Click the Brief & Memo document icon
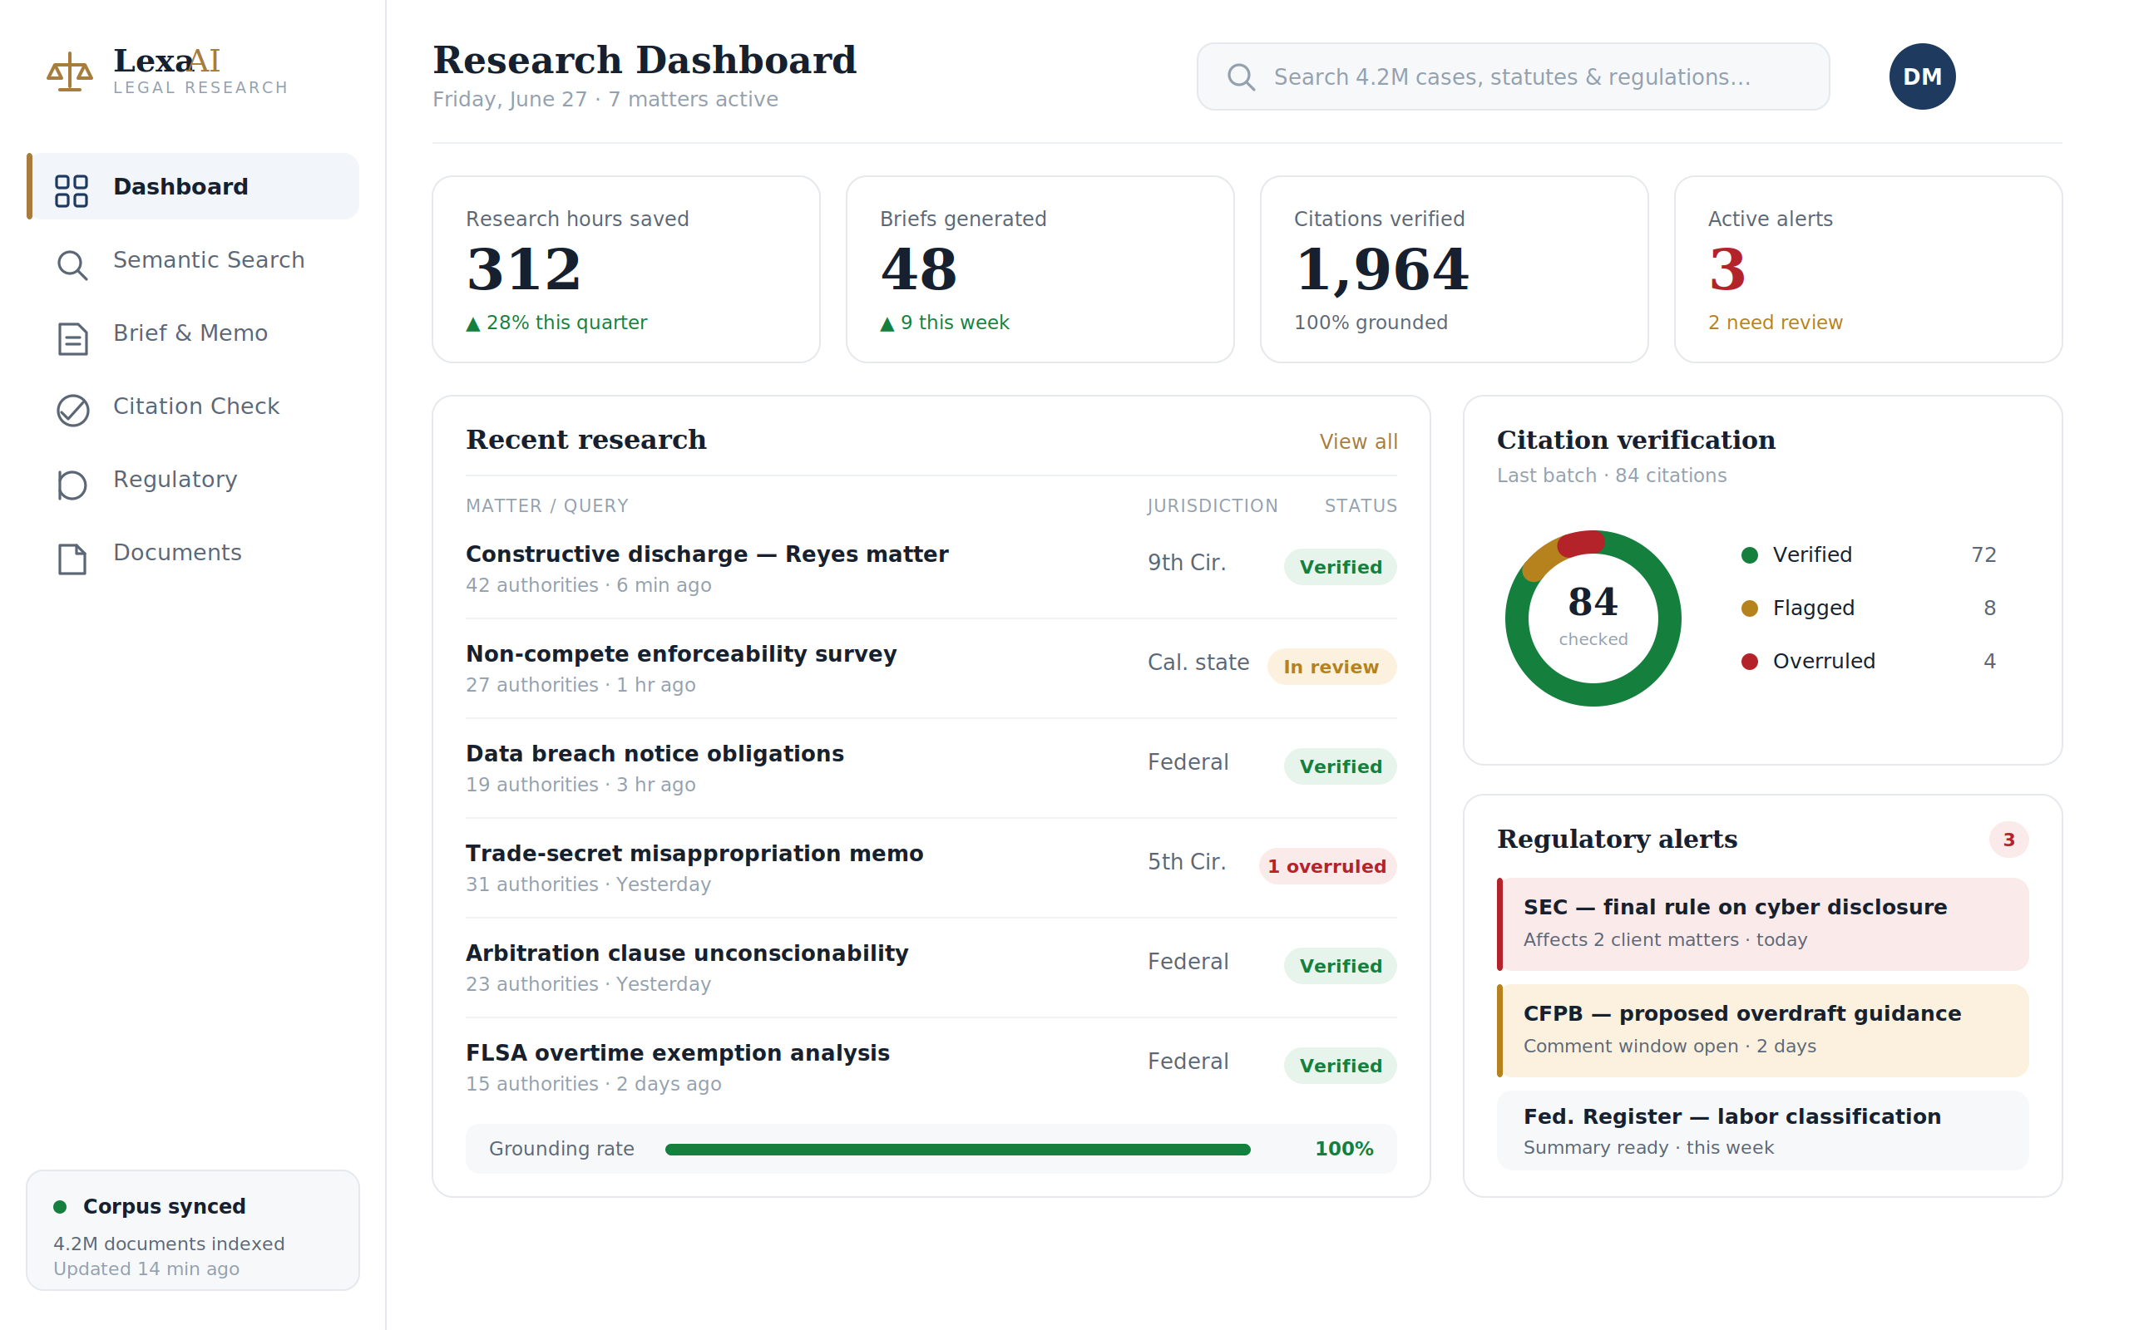Screen dimensions: 2129x1330 (x=72, y=338)
